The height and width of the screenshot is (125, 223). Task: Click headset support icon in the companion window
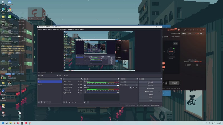point(188,30)
